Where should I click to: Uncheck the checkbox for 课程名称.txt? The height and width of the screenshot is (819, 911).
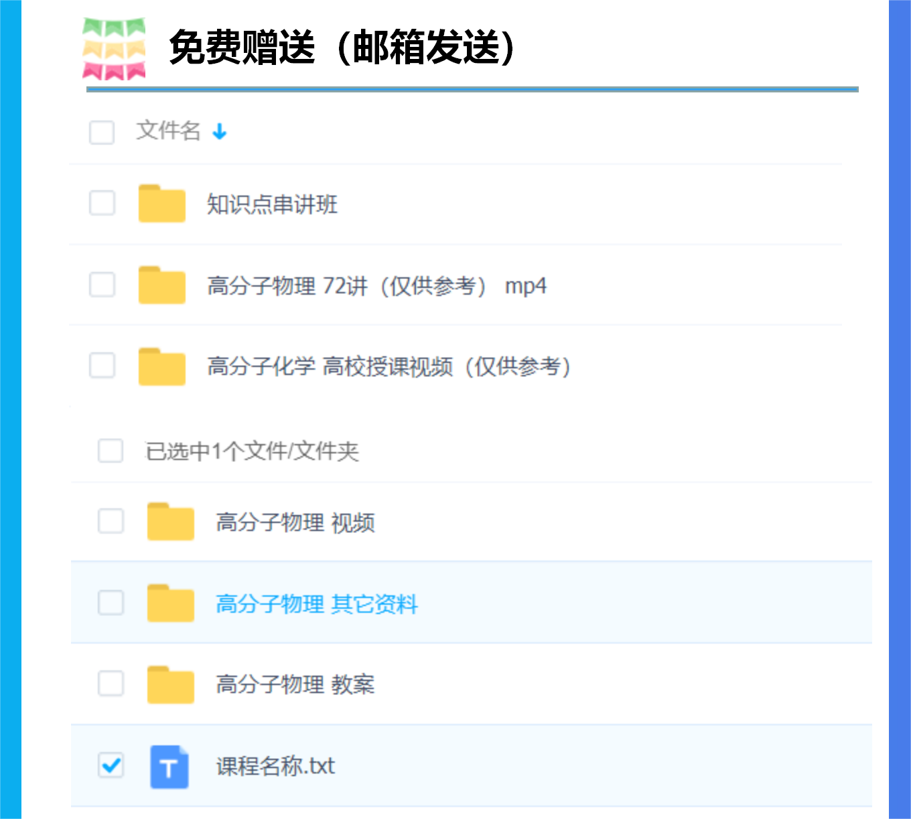(x=111, y=765)
